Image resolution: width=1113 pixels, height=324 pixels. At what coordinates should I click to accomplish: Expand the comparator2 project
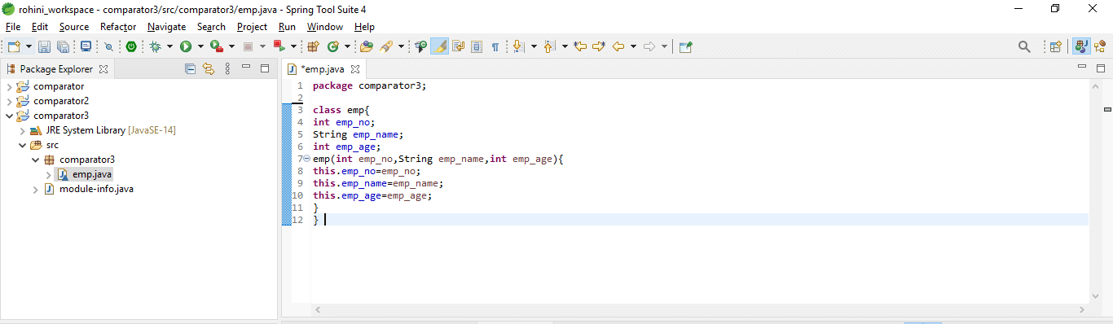coord(10,101)
